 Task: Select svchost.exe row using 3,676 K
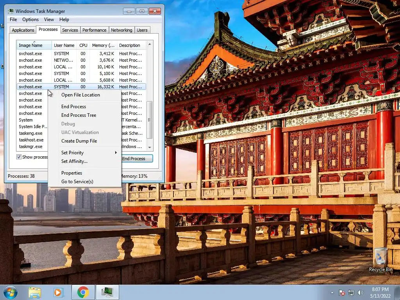tap(81, 60)
